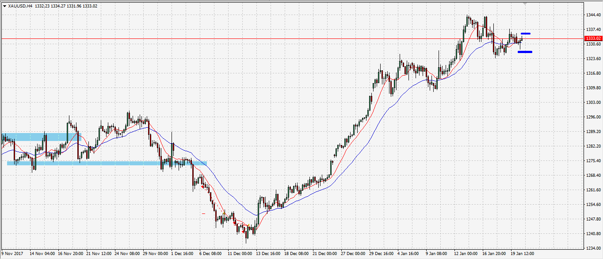Click the 21 Nov 12:00 time label
Viewport: 603px width, 259px height.
click(99, 254)
